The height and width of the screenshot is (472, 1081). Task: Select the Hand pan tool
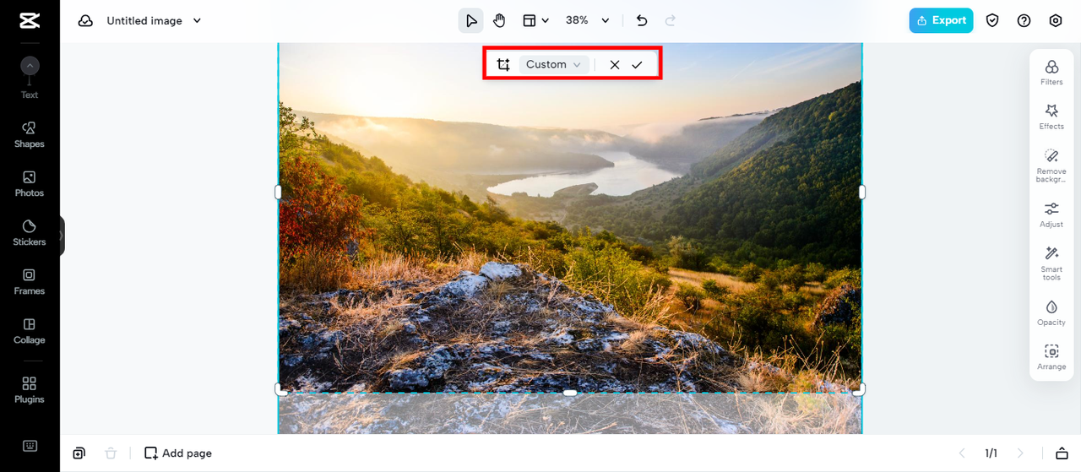point(499,20)
